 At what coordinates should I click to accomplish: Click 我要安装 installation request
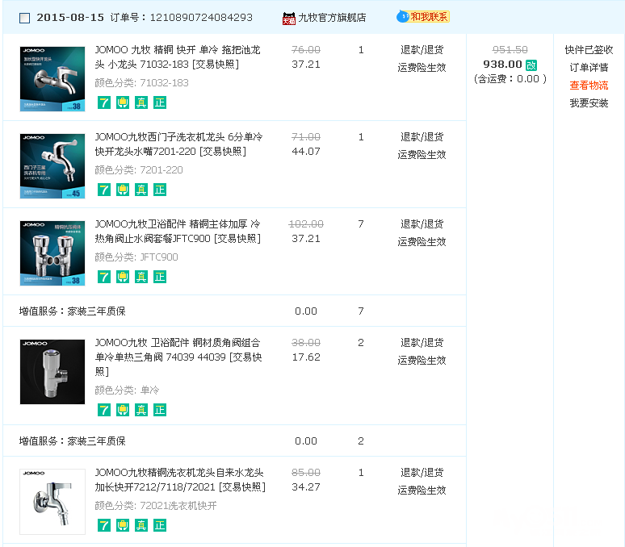(589, 103)
